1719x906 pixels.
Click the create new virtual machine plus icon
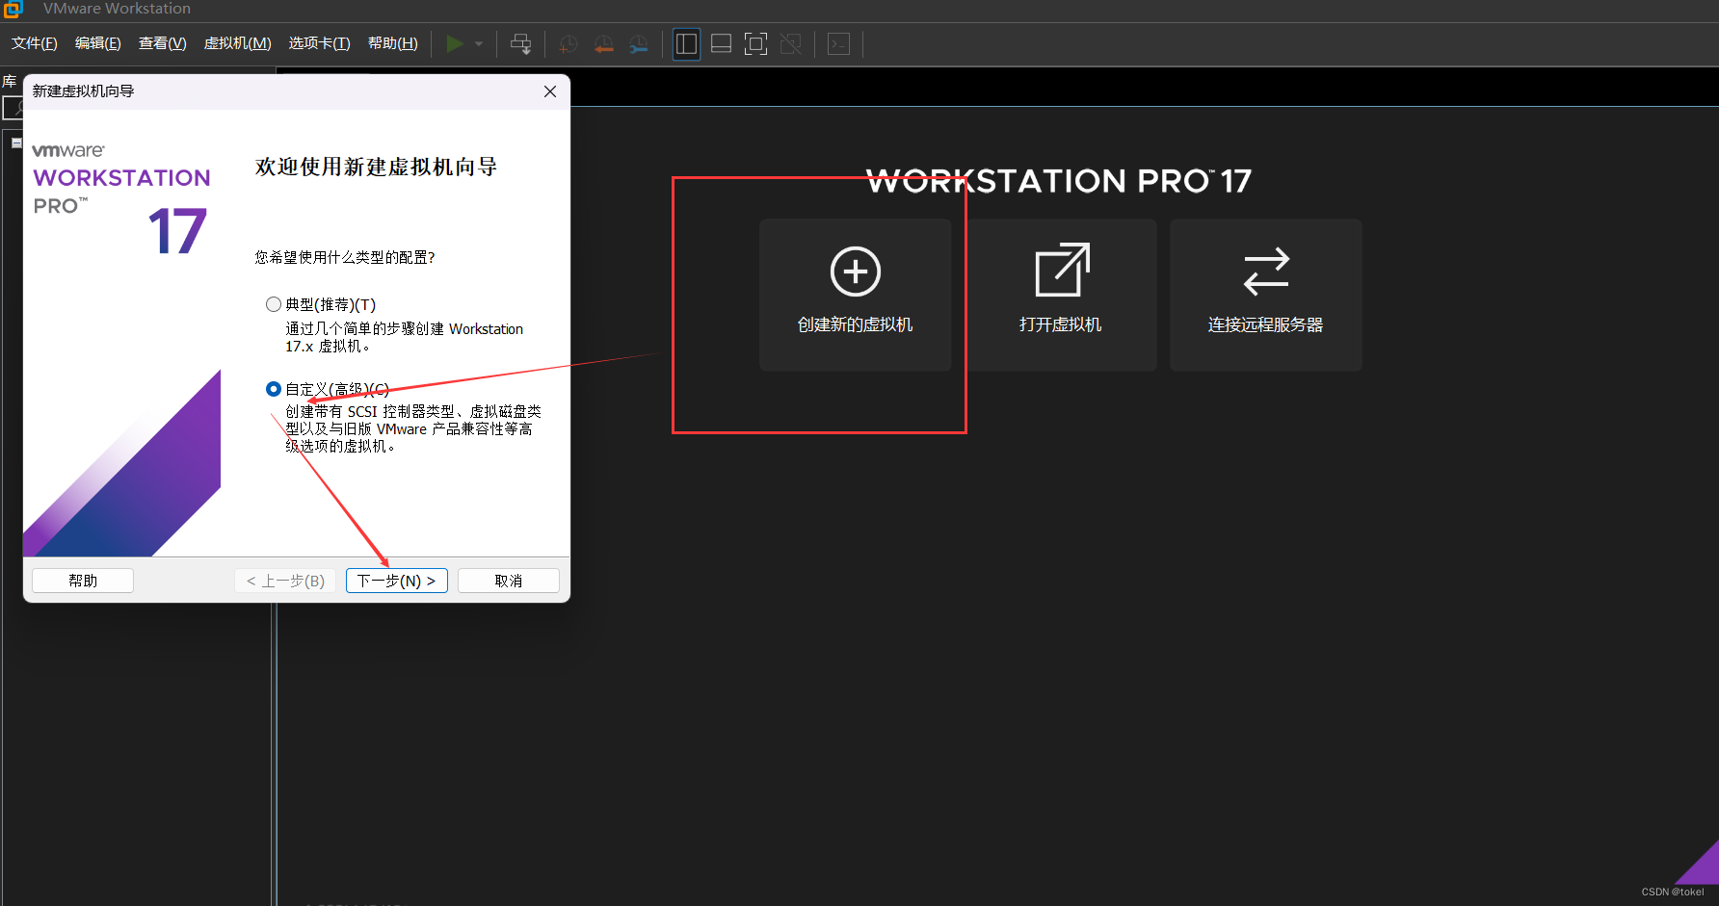tap(856, 272)
